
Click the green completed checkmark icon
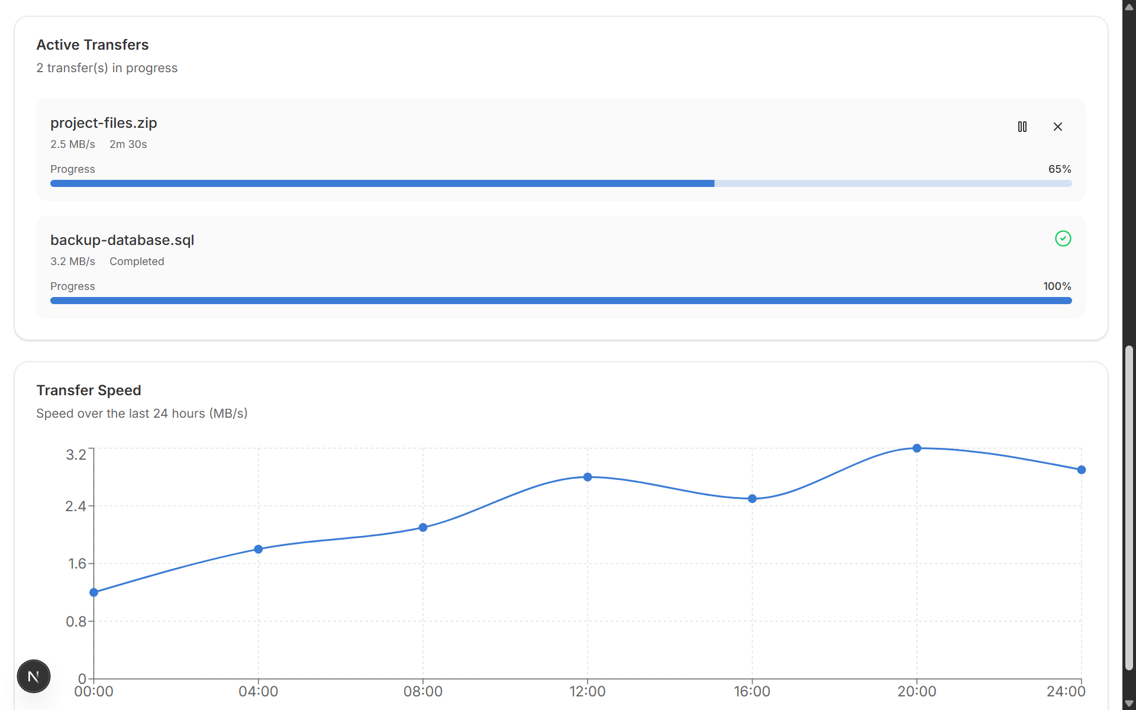coord(1063,238)
